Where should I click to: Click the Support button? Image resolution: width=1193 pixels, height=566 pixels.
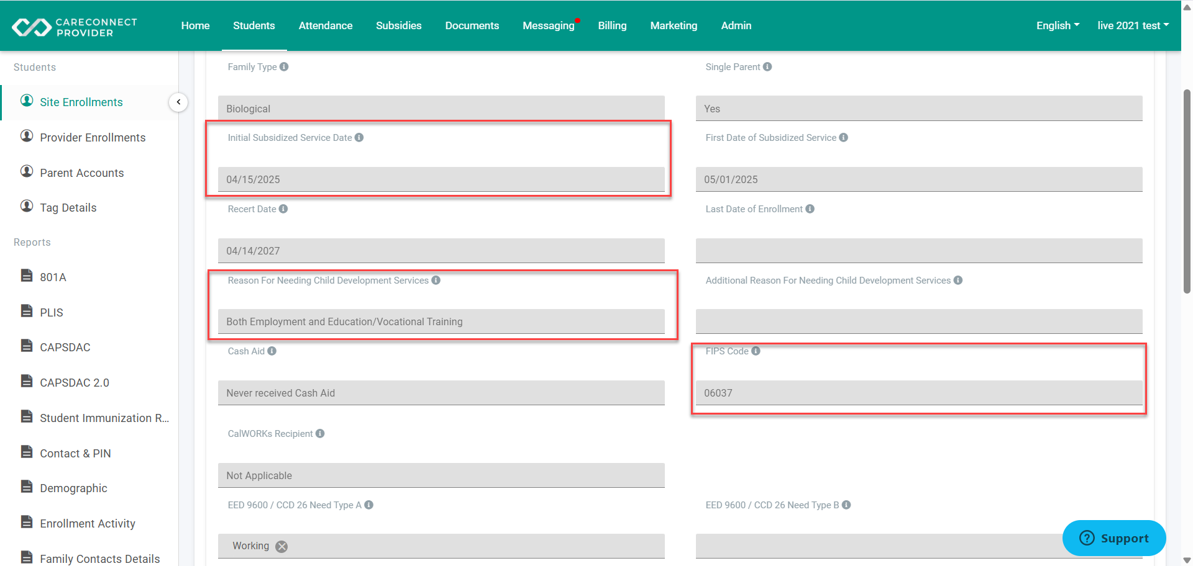[x=1114, y=538]
